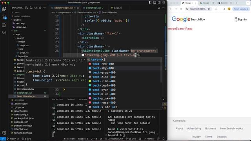This screenshot has width=251, height=141.
Task: Open notifications bell in status bar
Action: coord(164,139)
